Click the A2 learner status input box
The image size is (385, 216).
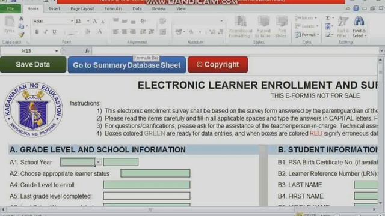pyautogui.click(x=155, y=173)
